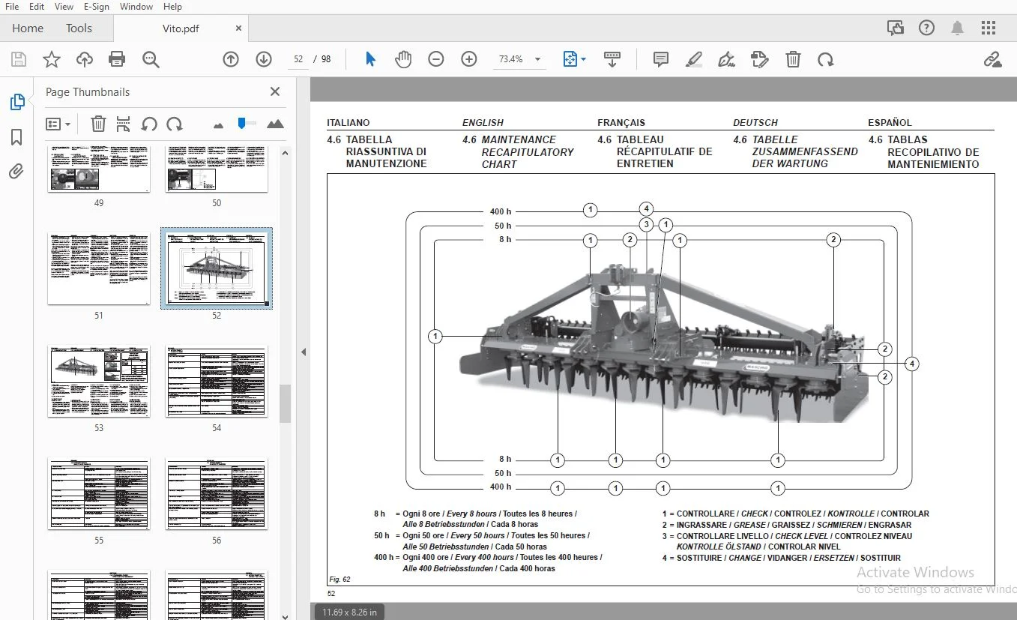Rotate the page clockwise in the toolbar
Viewport: 1017px width, 620px height.
[825, 59]
